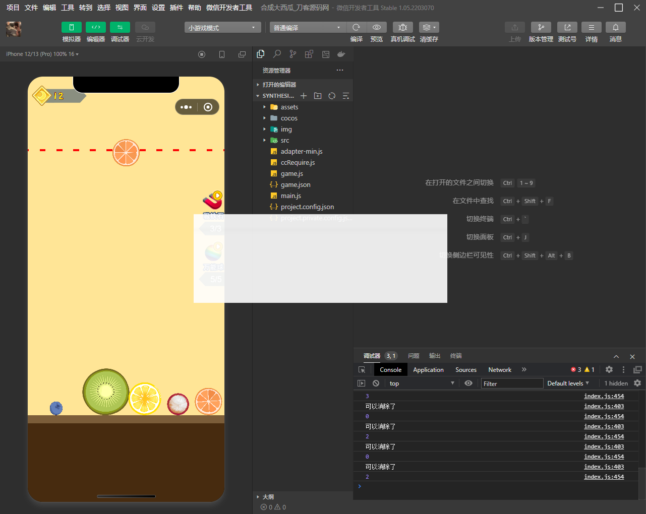Toggle the simulator panel button

point(71,27)
